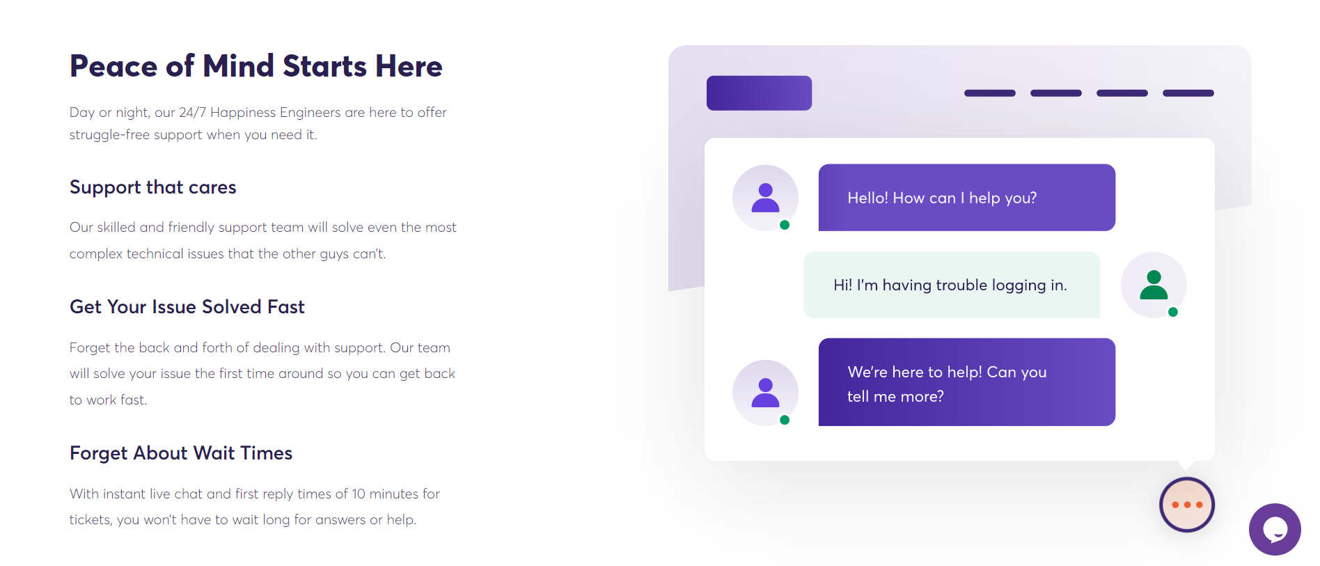Screen dimensions: 1320x566
Task: Click the paragraph about instant live chat reply times
Action: [x=254, y=506]
